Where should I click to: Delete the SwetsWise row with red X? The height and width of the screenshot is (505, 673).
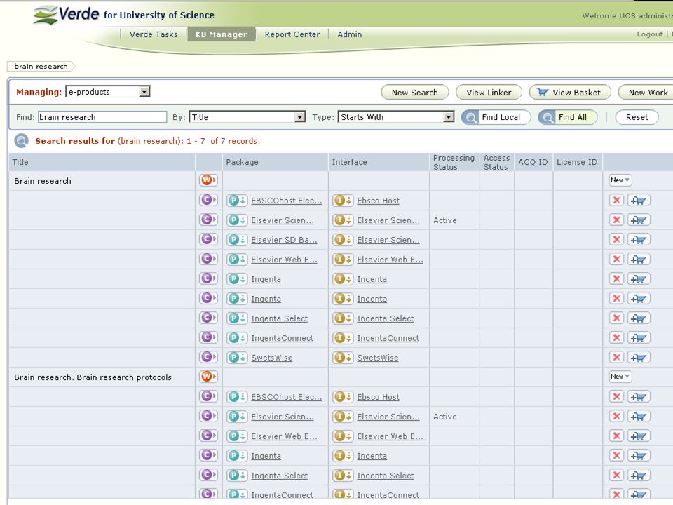[616, 357]
